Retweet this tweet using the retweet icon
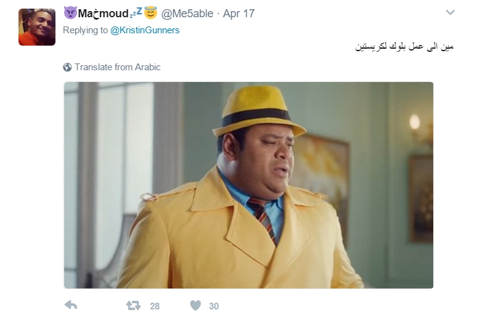Screen dimensions: 477x315 tap(133, 305)
